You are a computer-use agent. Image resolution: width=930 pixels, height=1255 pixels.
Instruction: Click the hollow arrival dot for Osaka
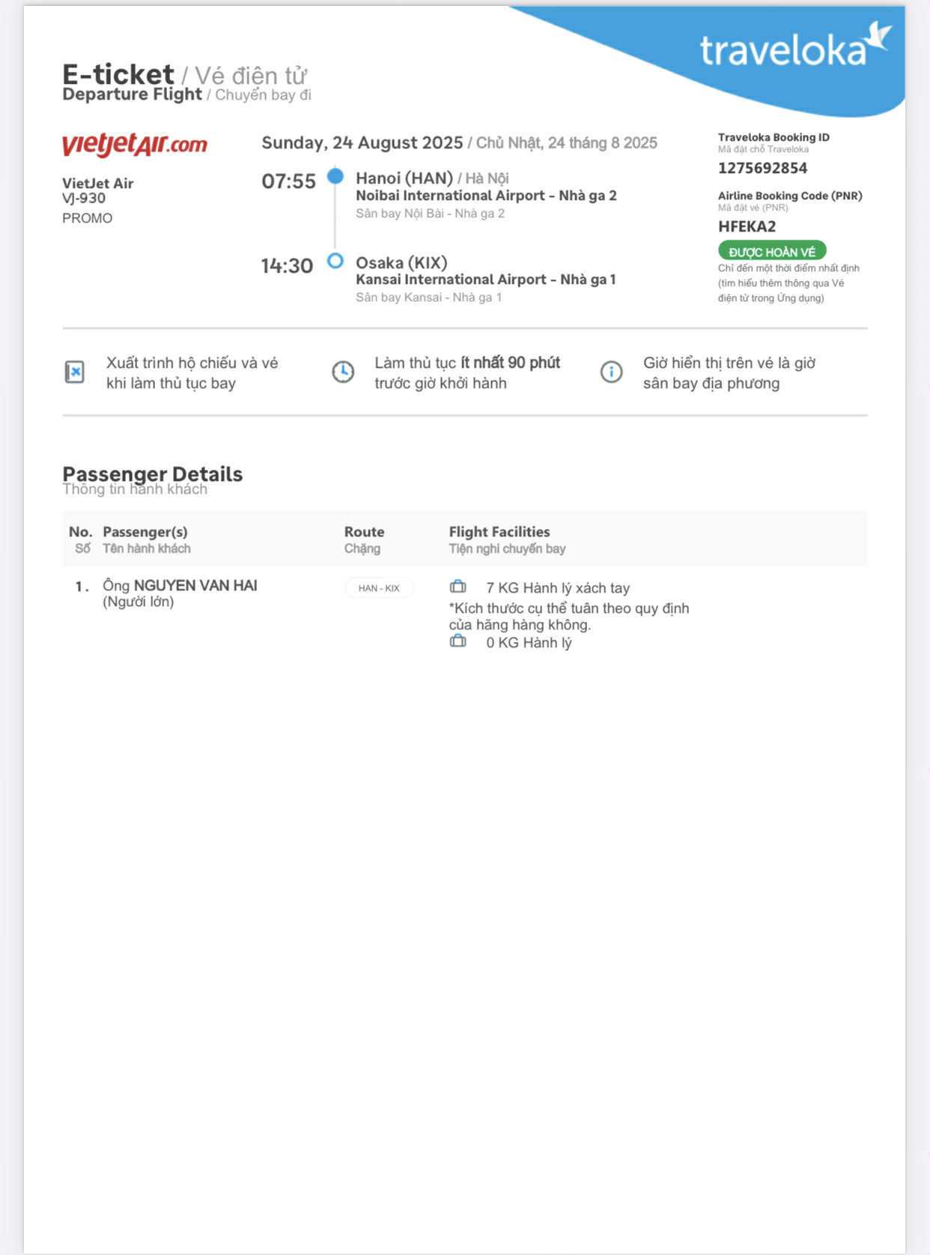[335, 261]
